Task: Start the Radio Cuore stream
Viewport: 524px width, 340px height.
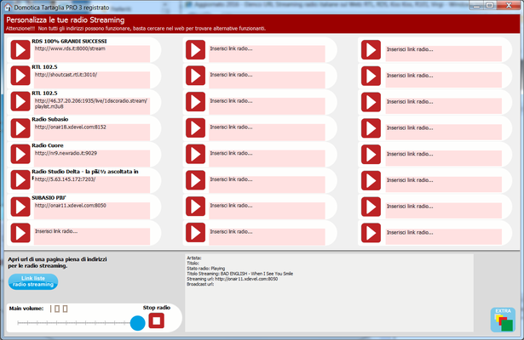Action: pos(20,154)
